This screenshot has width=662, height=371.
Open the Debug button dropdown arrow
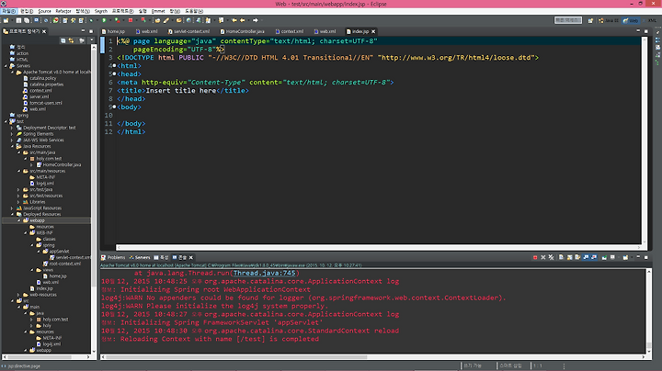click(x=97, y=20)
